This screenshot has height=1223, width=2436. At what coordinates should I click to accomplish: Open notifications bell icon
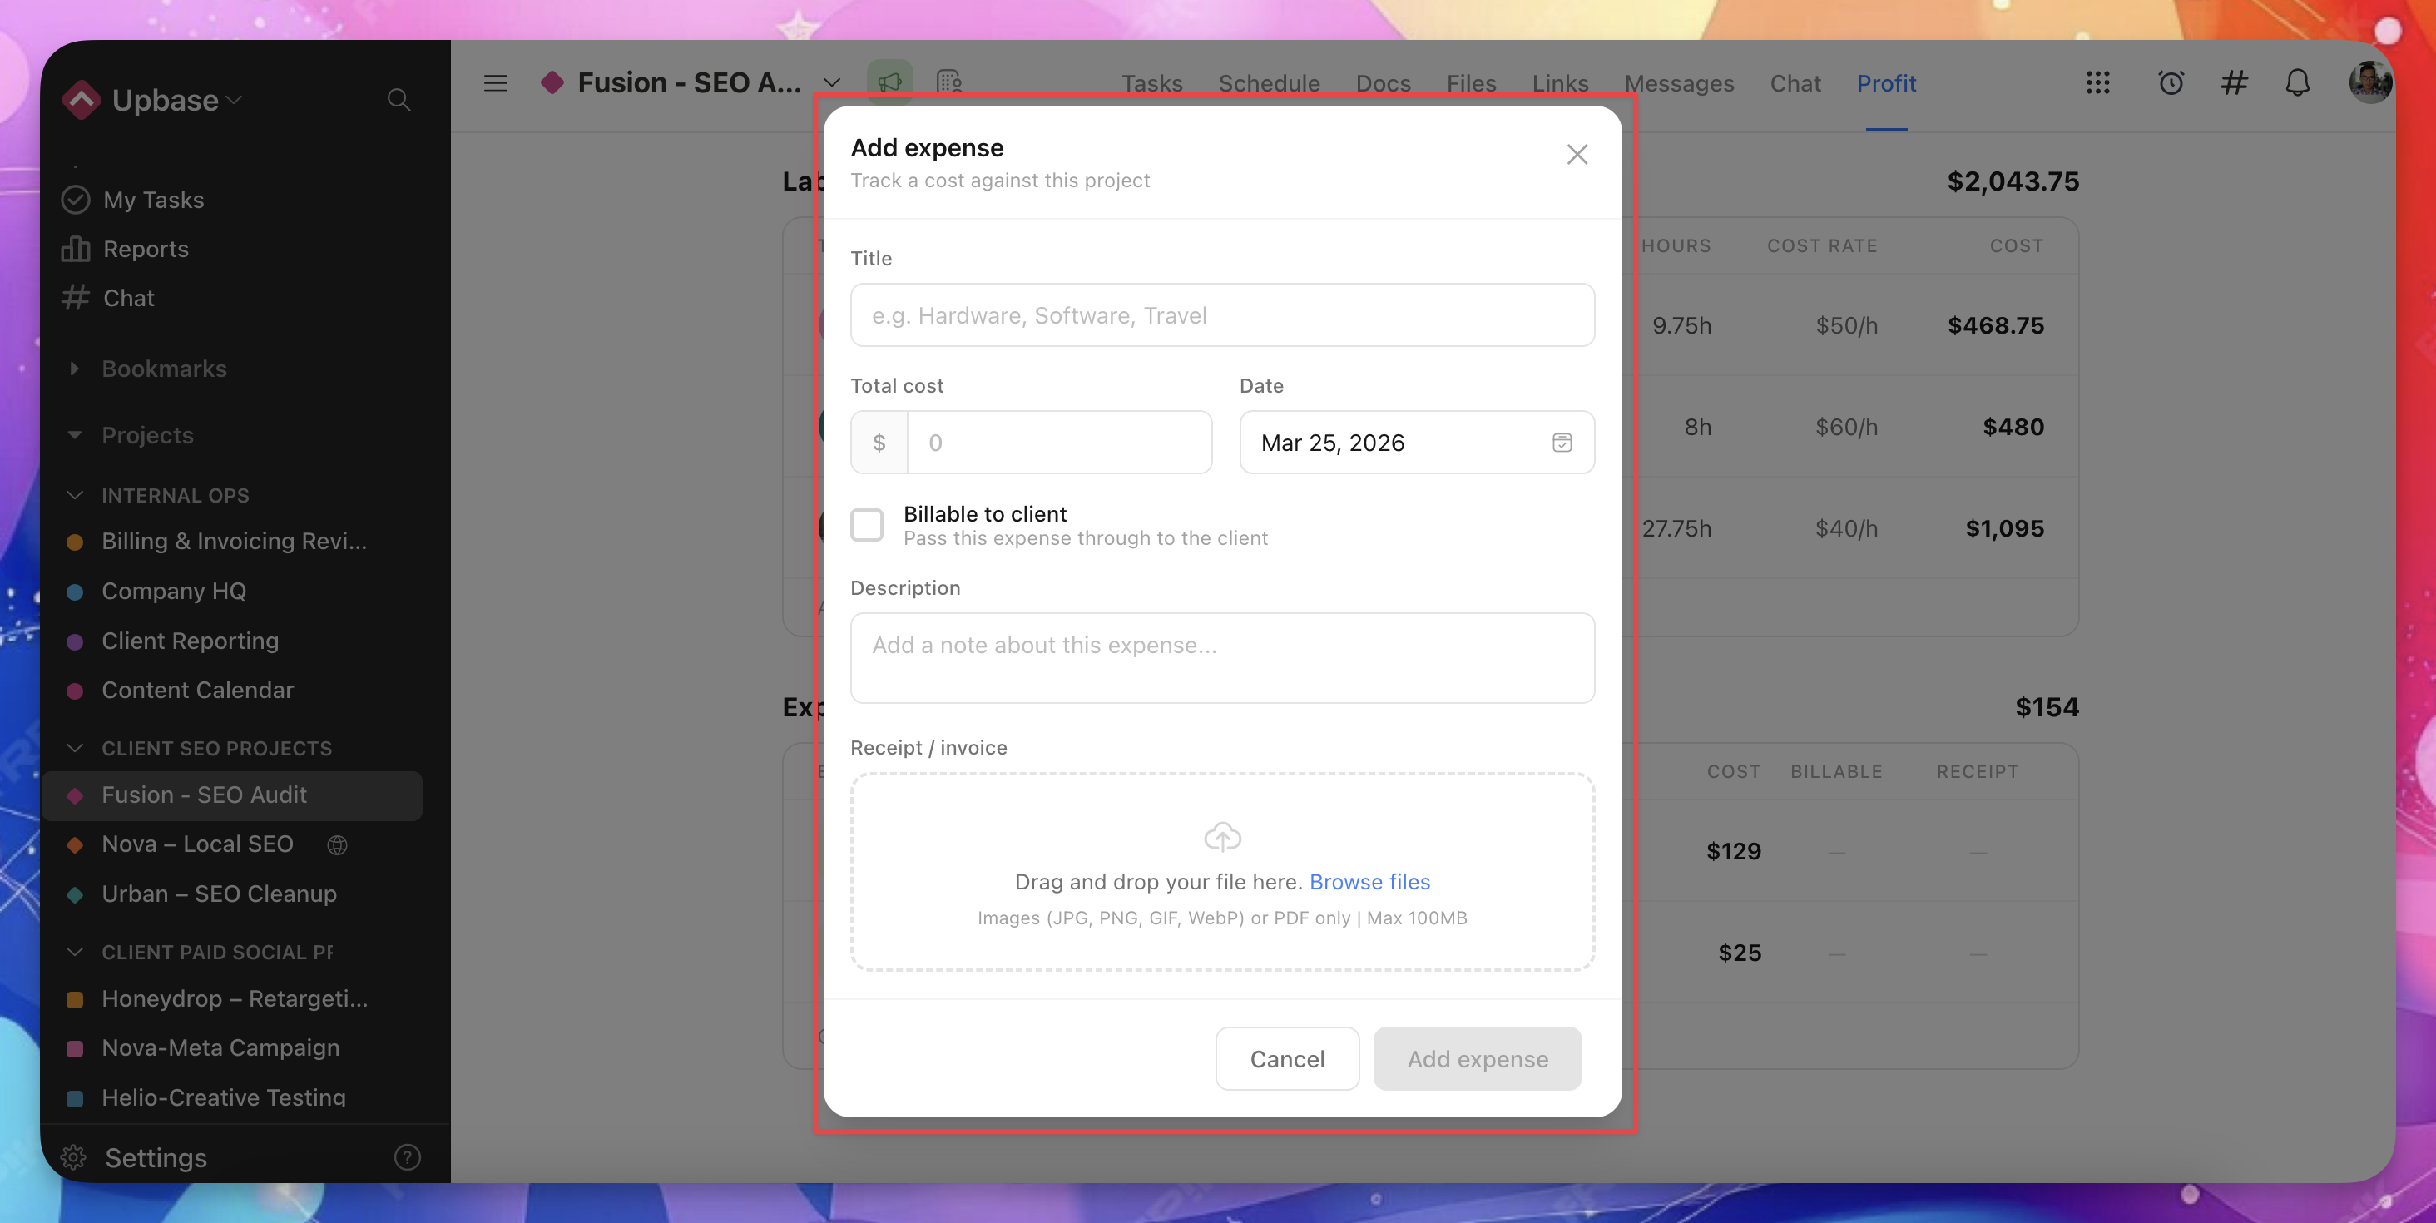pyautogui.click(x=2297, y=83)
